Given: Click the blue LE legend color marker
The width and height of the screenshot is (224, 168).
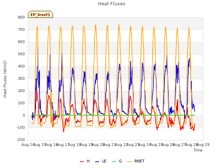Looking at the screenshot, I should point(97,162).
